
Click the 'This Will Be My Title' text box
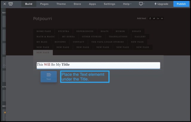point(98,65)
